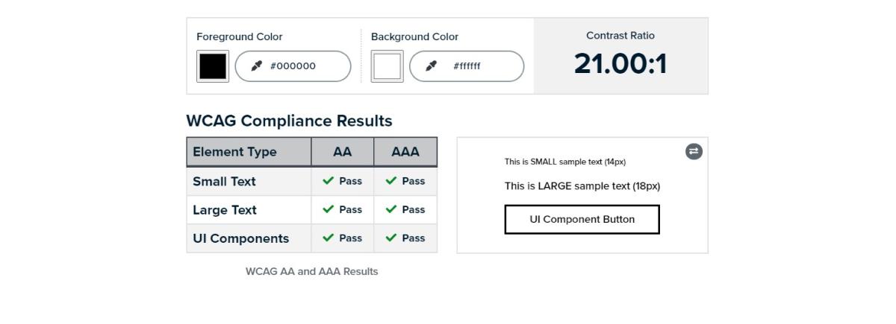Screen dimensions: 896x324
Task: Swap foreground and background colors
Action: tap(694, 151)
